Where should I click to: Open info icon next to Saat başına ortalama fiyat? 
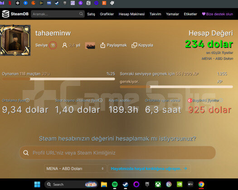coord(101,100)
